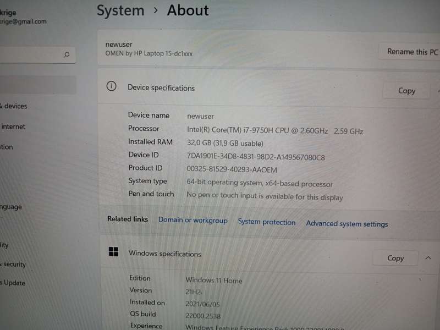Go back to System in breadcrumb

click(120, 10)
